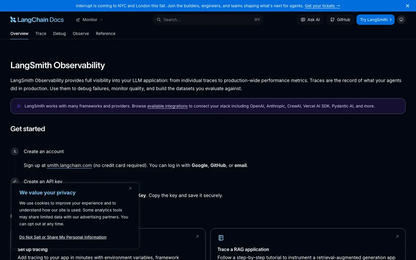Open the Trace a RAG application card

308,244
